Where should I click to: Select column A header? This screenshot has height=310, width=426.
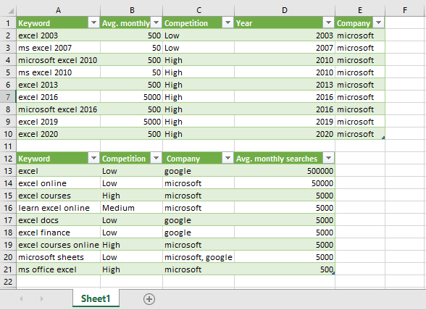[x=58, y=11]
